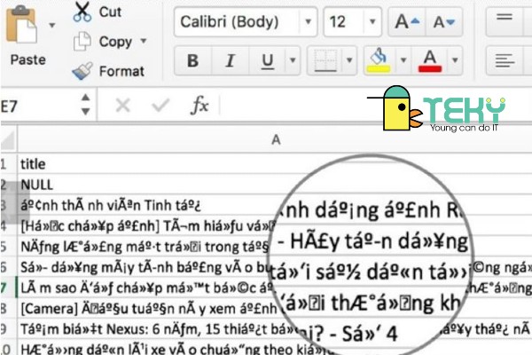532x355 pixels.
Task: Click the Copy text label
Action: [115, 42]
